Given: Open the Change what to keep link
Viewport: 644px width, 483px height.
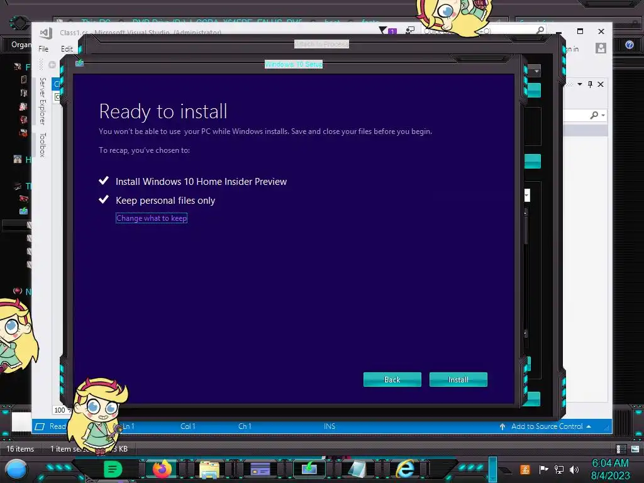Looking at the screenshot, I should 152,218.
